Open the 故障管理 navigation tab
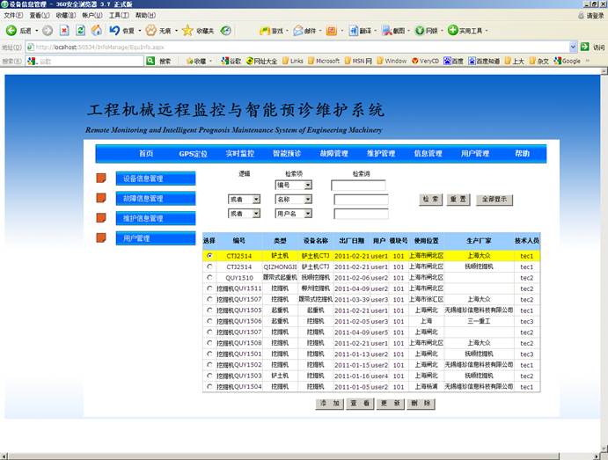This screenshot has height=460, width=608. [333, 153]
